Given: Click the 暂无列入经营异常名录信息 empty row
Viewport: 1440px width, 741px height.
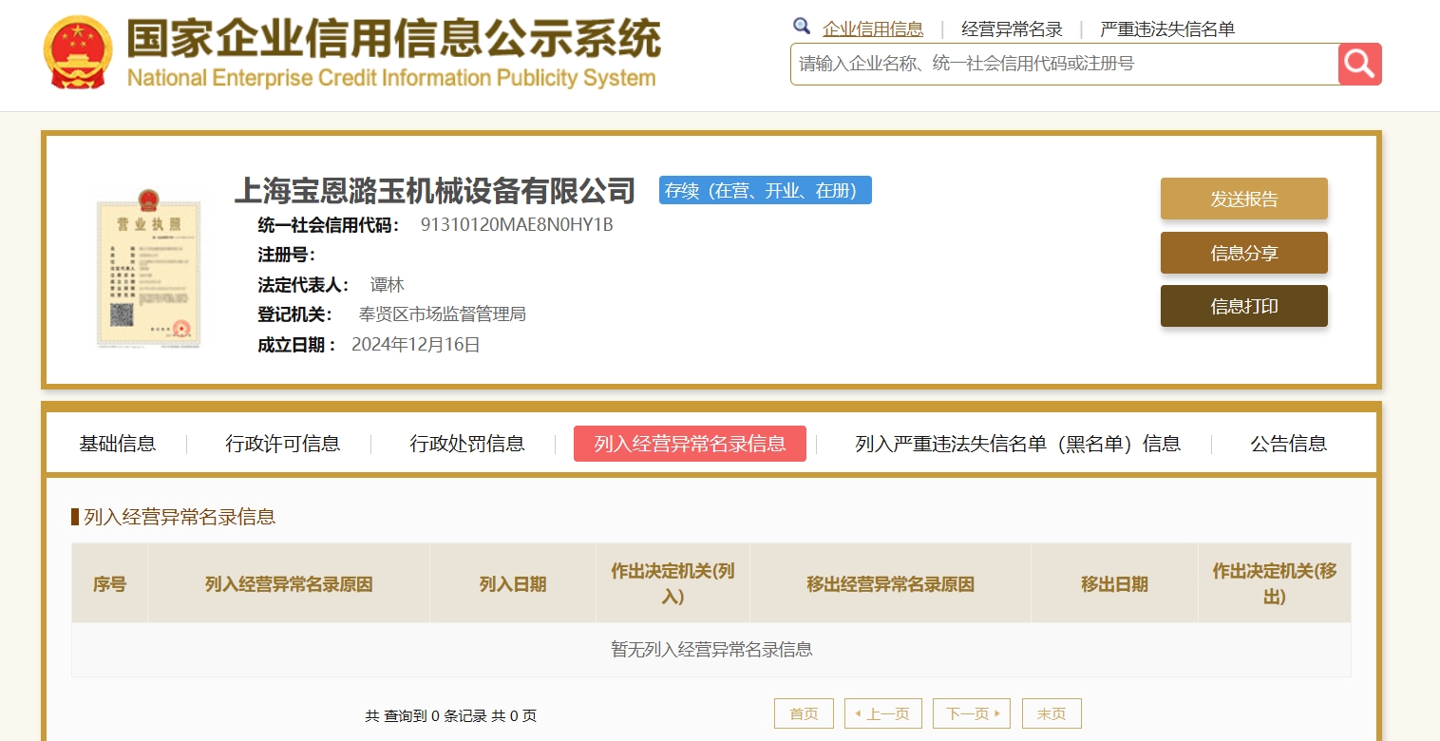Looking at the screenshot, I should [x=711, y=650].
